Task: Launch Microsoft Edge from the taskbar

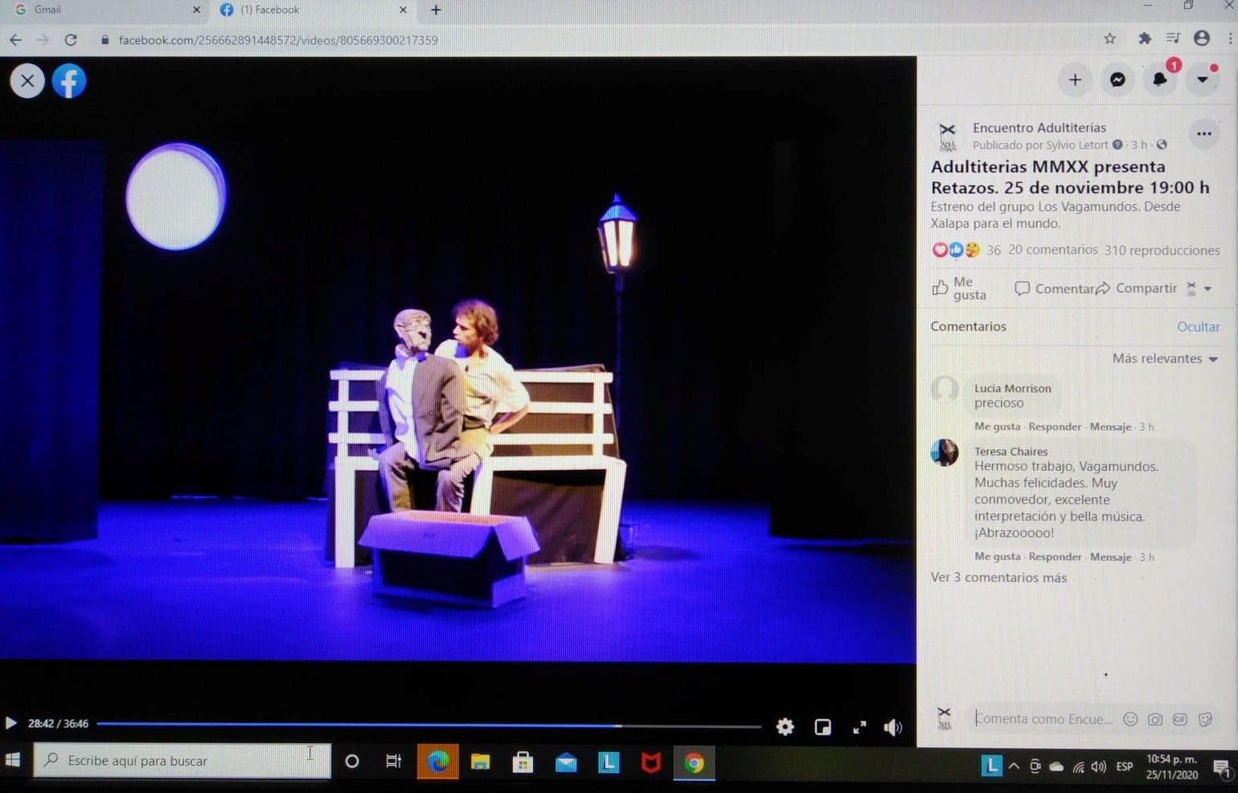Action: (437, 762)
